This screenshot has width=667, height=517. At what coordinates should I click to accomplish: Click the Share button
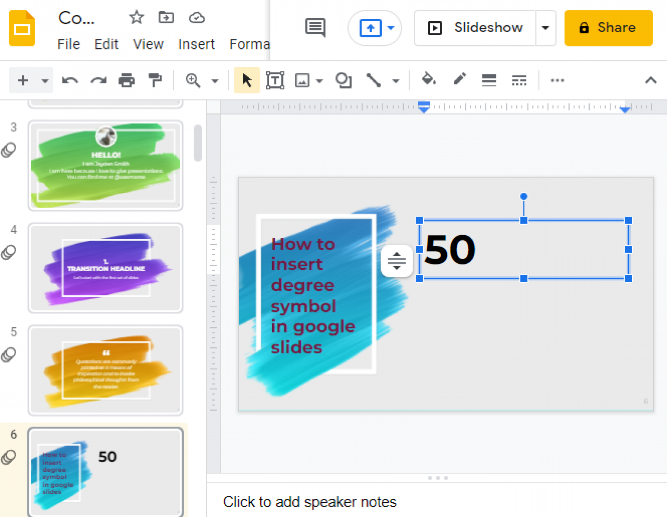click(608, 28)
